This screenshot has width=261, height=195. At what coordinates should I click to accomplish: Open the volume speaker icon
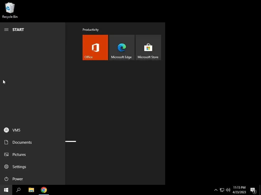point(228,190)
